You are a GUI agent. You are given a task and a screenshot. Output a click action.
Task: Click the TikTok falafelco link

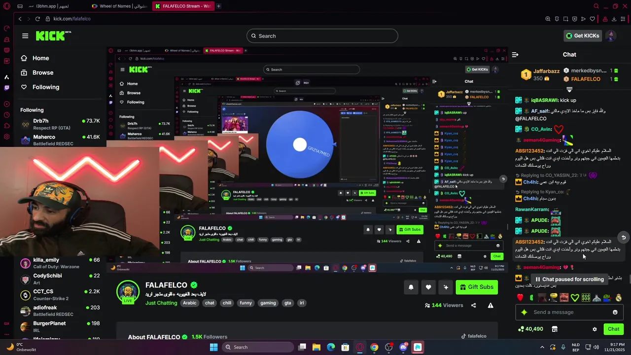474,336
